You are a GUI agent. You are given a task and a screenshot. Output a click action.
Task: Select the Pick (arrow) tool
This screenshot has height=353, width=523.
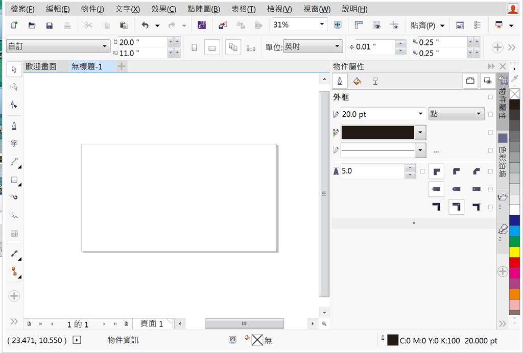point(14,69)
